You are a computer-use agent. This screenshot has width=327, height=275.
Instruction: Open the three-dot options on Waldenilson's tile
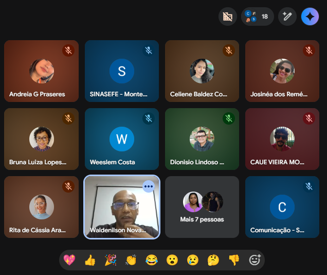149,186
